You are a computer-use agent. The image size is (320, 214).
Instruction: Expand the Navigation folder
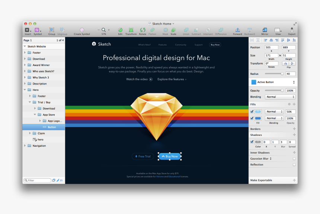pyautogui.click(x=25, y=146)
